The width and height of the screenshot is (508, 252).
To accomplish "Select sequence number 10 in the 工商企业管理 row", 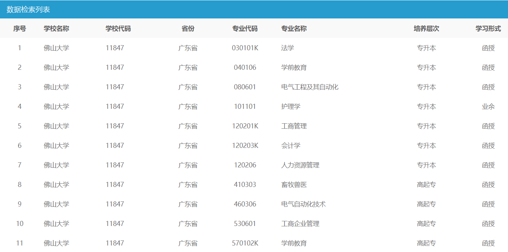I will [20, 224].
